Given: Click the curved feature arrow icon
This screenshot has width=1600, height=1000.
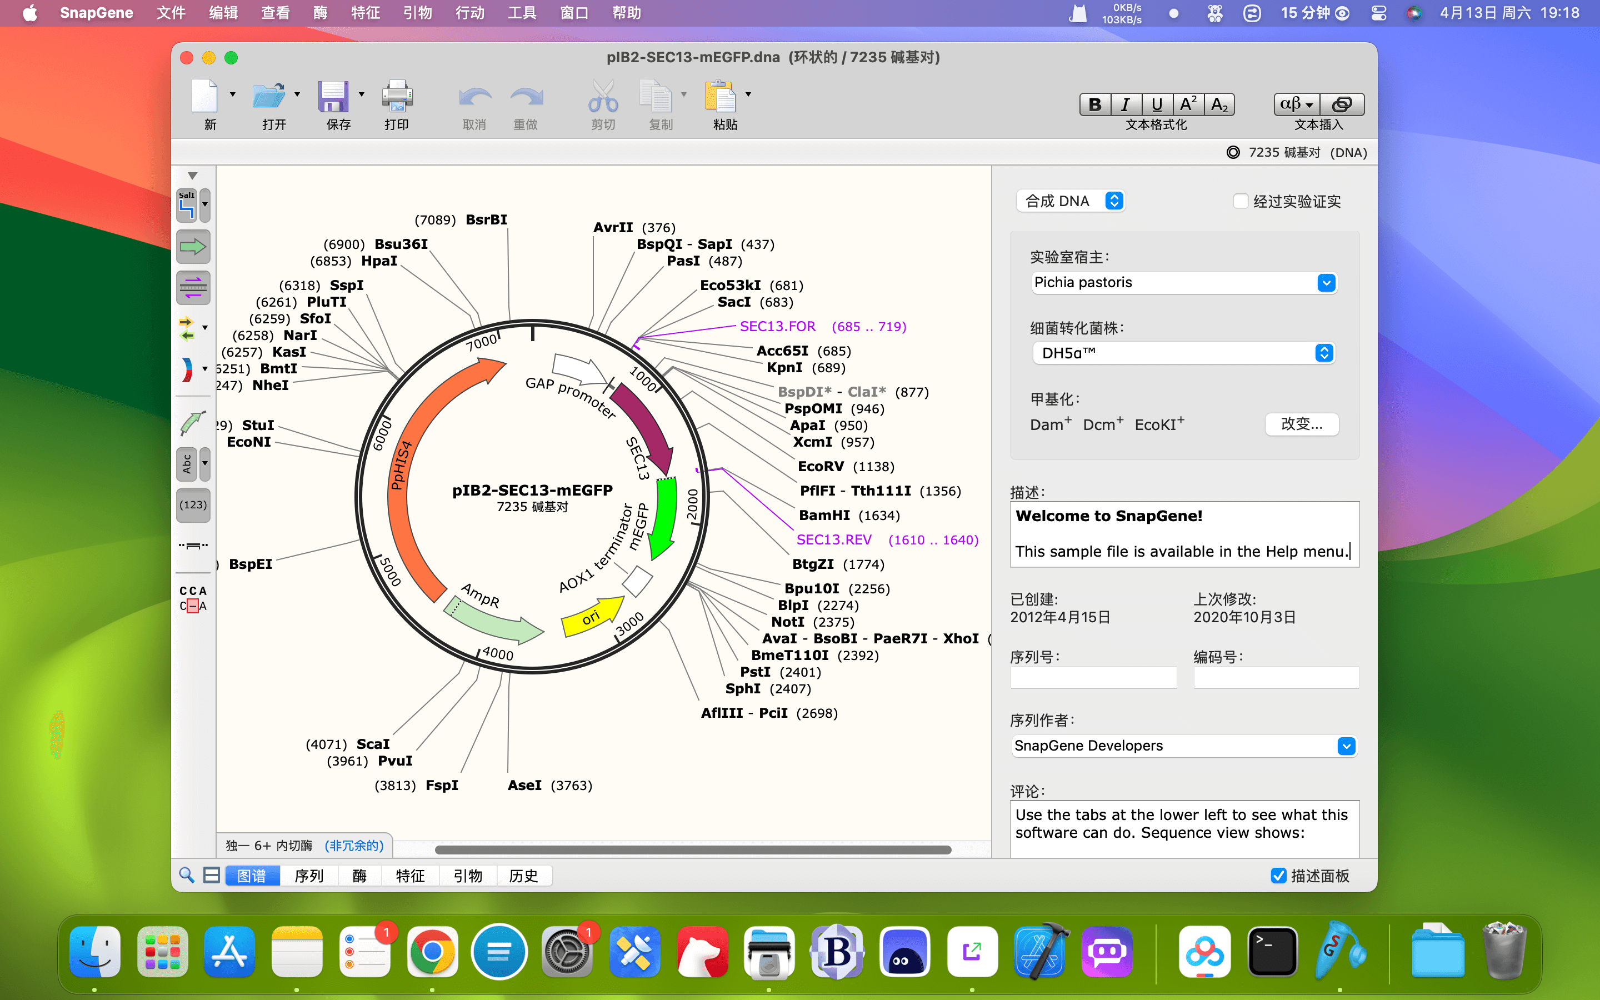Looking at the screenshot, I should click(x=192, y=423).
